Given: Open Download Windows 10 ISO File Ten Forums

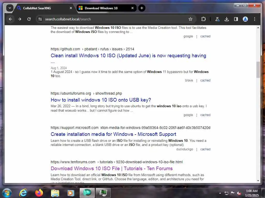Looking at the screenshot, I should click(112, 169).
